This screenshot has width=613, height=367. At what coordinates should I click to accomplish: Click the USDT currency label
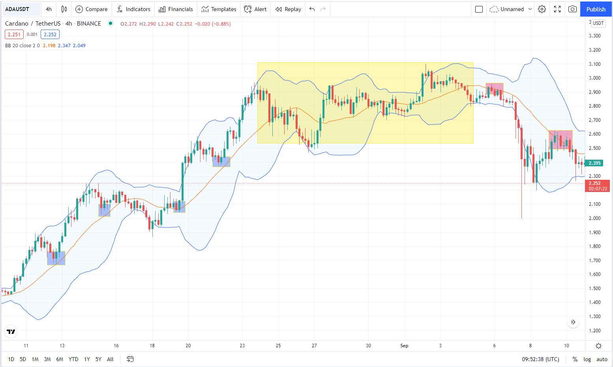(x=598, y=23)
